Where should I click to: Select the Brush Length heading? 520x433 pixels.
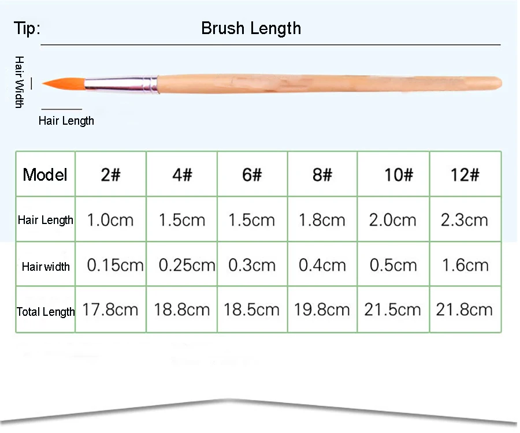[x=251, y=28]
